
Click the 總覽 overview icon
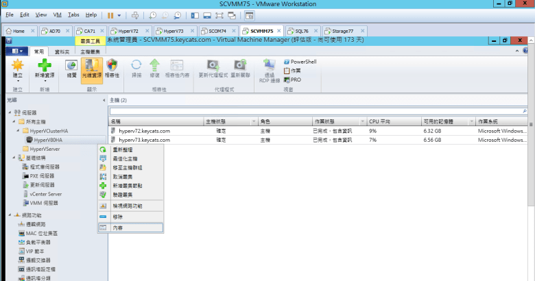(71, 70)
